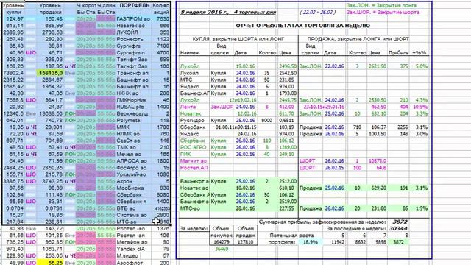Click the Сургнфгз-п portfolio cell
The height and width of the screenshot is (265, 471).
click(x=130, y=52)
